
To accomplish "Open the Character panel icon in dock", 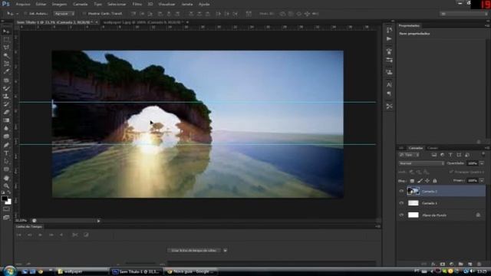I will (389, 85).
